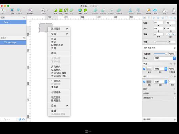Click the vertical flip icon
Viewport: 179px width, 134px height.
tap(173, 34)
